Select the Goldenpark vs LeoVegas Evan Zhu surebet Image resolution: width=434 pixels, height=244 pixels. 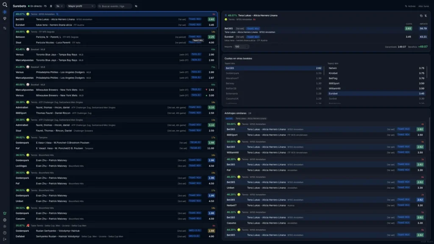pyautogui.click(x=115, y=161)
